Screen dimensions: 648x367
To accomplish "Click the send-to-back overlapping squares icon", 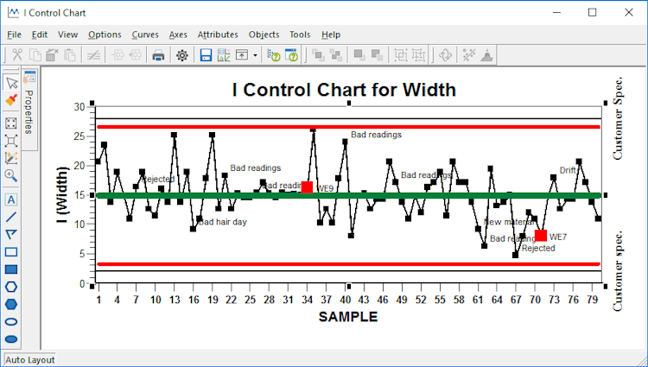I will [x=335, y=55].
